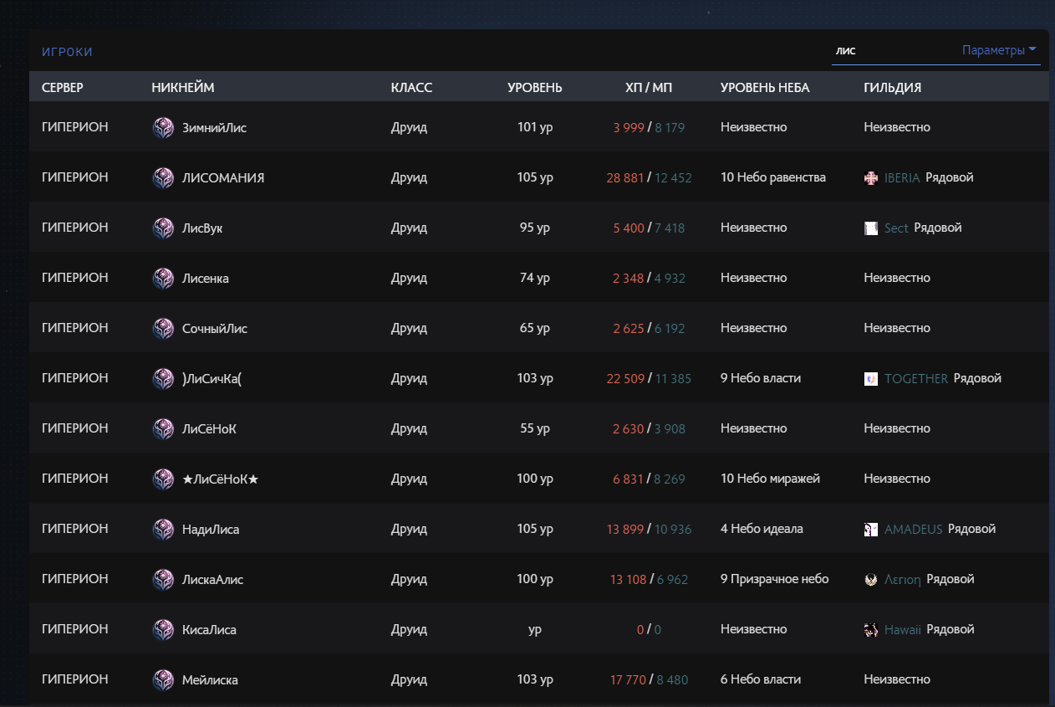
Task: Open the Параметры dropdown
Action: (x=999, y=50)
